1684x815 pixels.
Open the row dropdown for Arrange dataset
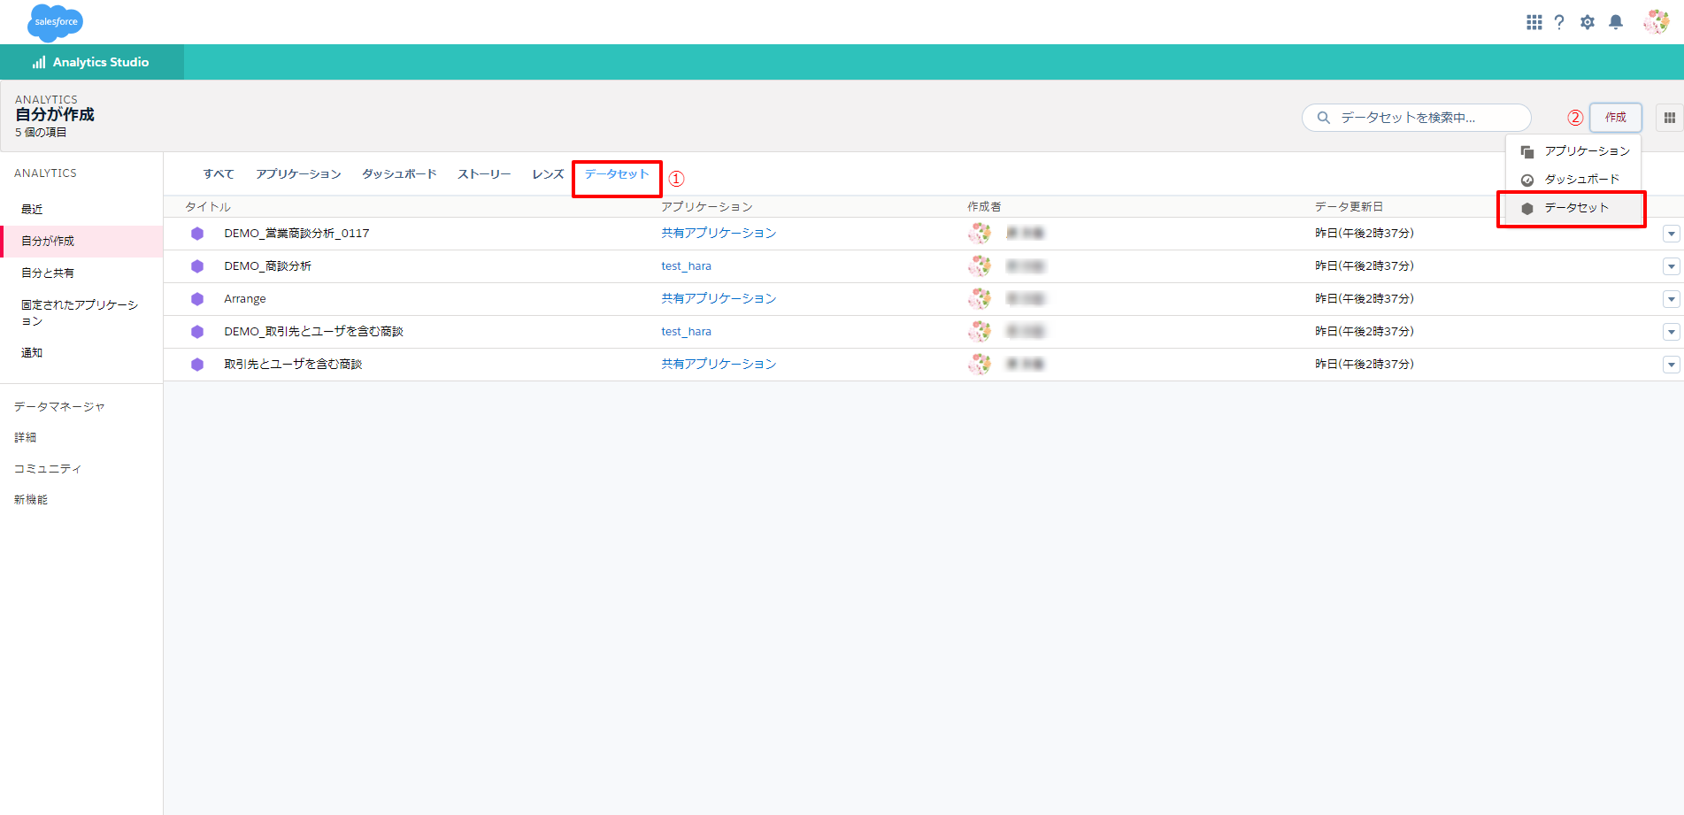tap(1671, 299)
